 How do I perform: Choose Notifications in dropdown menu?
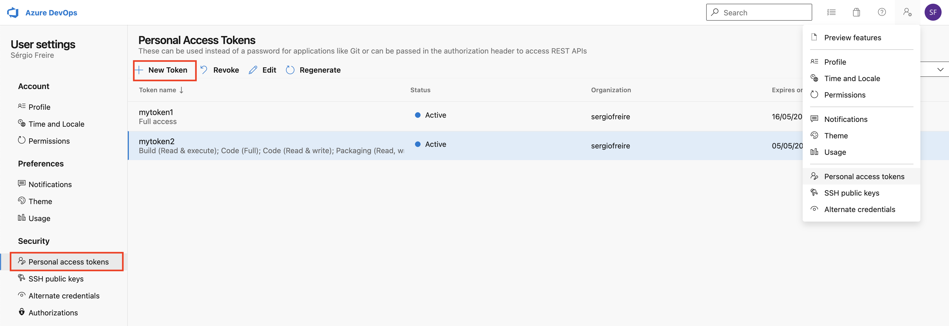861,119
